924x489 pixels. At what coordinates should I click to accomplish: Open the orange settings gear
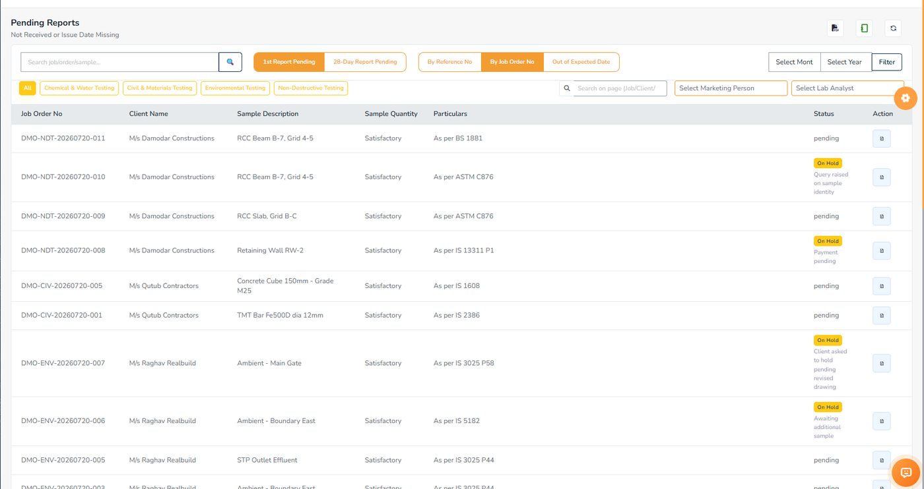[906, 98]
